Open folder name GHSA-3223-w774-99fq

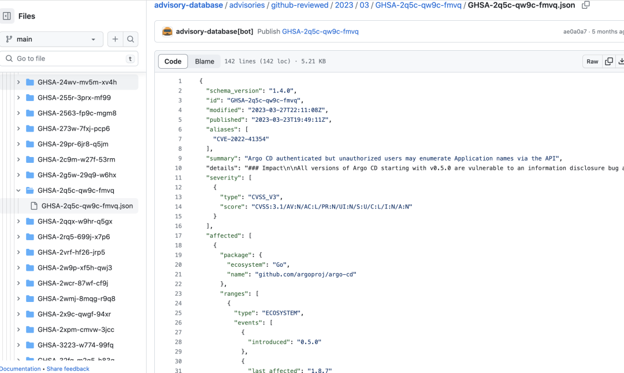(75, 345)
